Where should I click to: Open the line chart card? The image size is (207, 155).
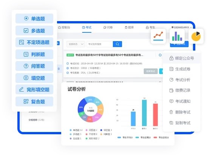pos(158,36)
